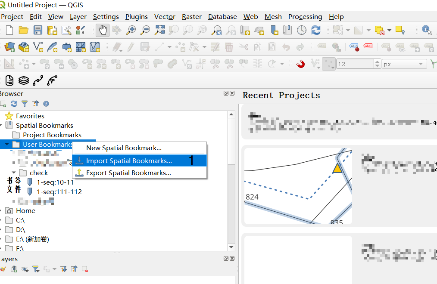This screenshot has width=437, height=284.
Task: Open the px units dropdown
Action: (x=404, y=64)
